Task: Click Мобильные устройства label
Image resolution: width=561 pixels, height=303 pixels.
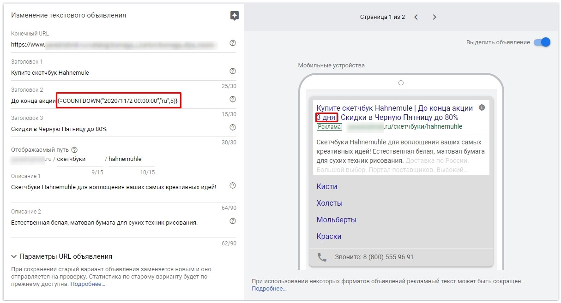Action: (331, 65)
